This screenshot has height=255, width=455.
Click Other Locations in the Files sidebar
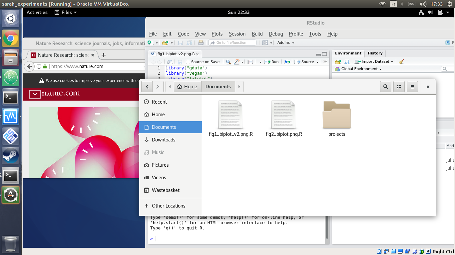click(x=171, y=206)
